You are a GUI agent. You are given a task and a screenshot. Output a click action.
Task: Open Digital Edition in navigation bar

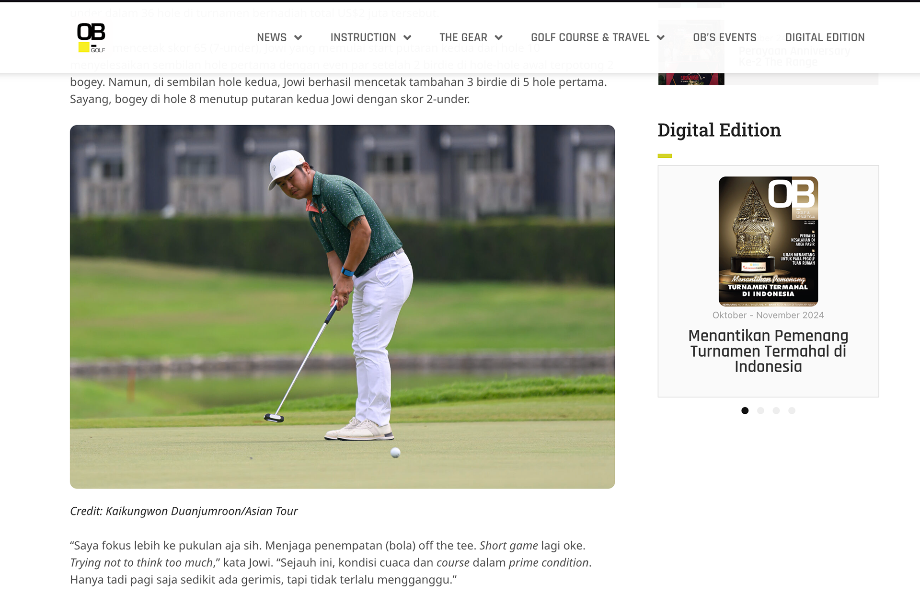pos(825,37)
